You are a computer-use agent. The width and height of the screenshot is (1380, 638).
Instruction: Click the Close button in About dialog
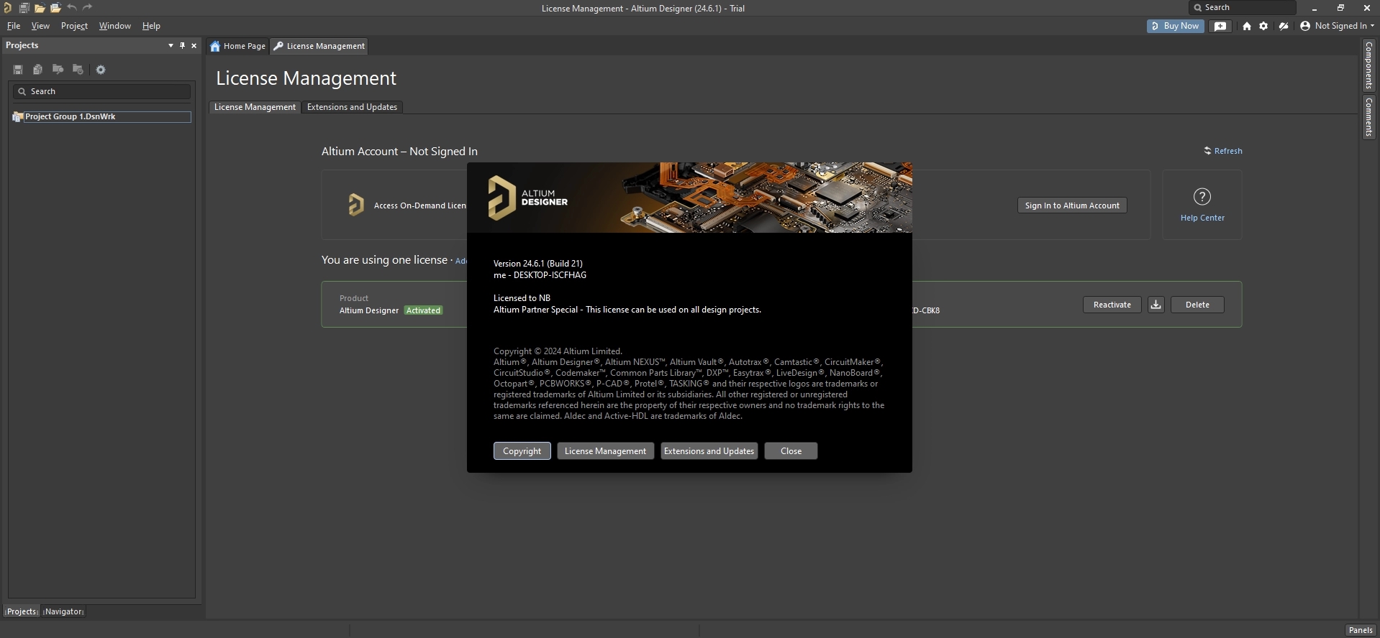coord(791,451)
